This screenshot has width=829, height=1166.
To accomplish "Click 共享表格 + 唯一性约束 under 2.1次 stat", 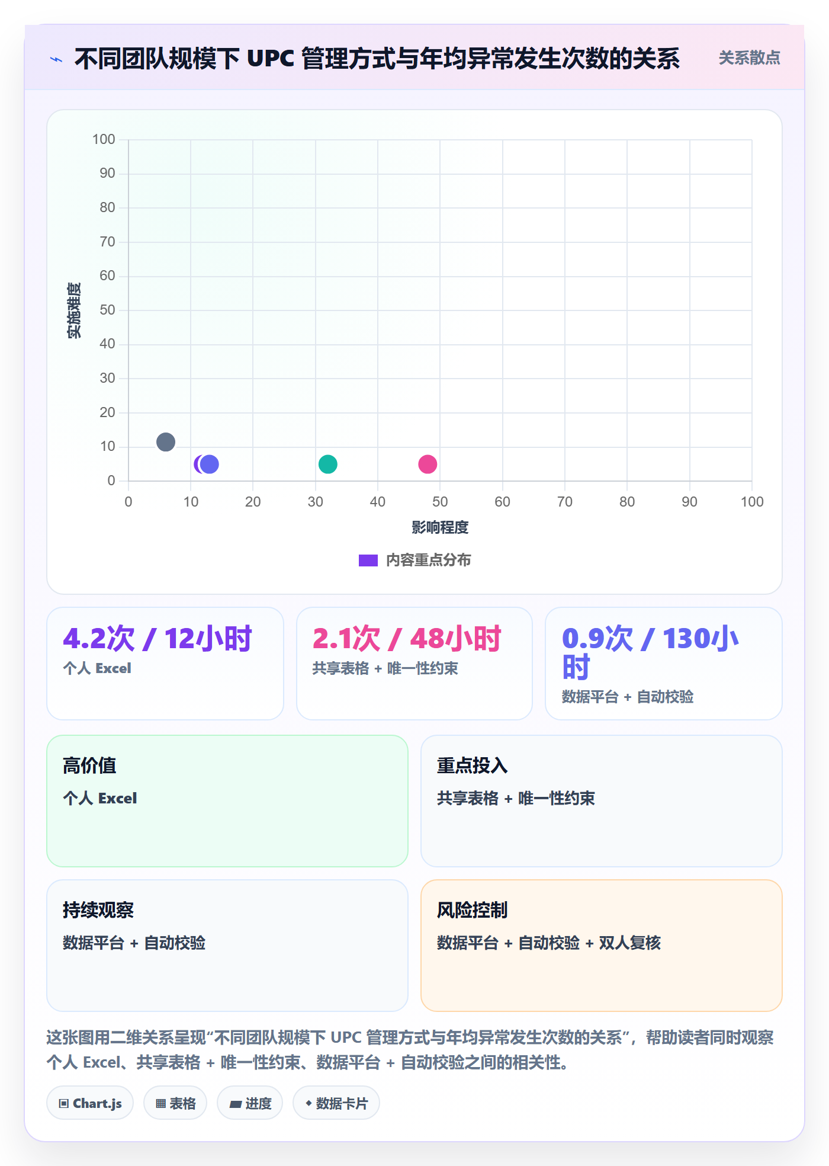I will click(385, 668).
